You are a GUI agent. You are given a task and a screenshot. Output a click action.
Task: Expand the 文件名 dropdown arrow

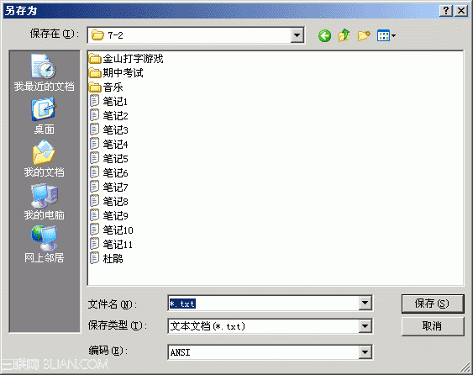pyautogui.click(x=365, y=303)
